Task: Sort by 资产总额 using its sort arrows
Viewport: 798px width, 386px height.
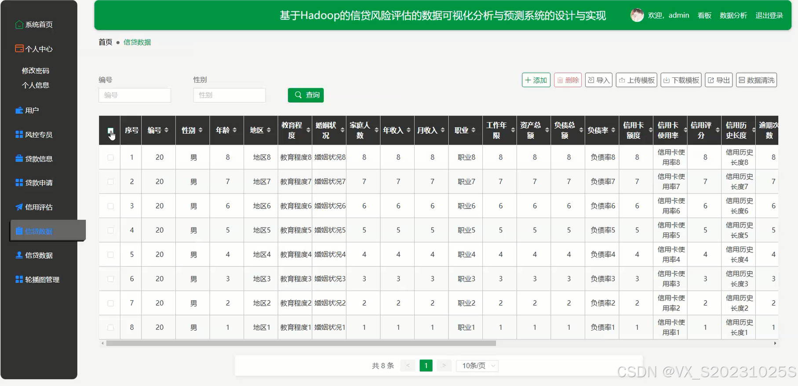Action: pos(547,130)
